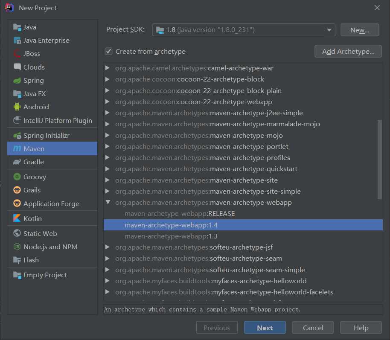
Task: Choose the Clouds icon
Action: tap(17, 67)
